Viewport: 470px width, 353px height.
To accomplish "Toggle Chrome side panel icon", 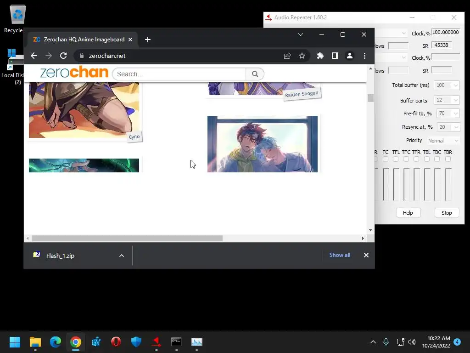I will (335, 56).
